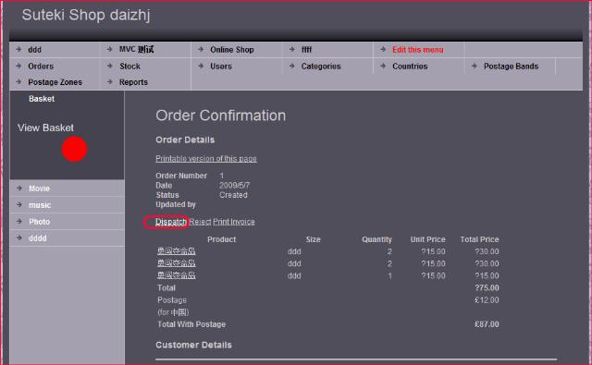This screenshot has height=365, width=592.
Task: Click the arrow icon beside Countries
Action: tap(383, 66)
